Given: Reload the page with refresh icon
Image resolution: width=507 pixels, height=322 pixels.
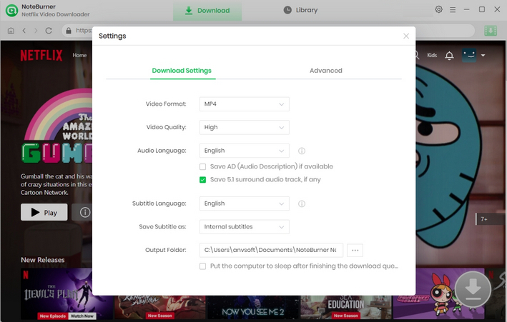Looking at the screenshot, I should click(x=49, y=31).
